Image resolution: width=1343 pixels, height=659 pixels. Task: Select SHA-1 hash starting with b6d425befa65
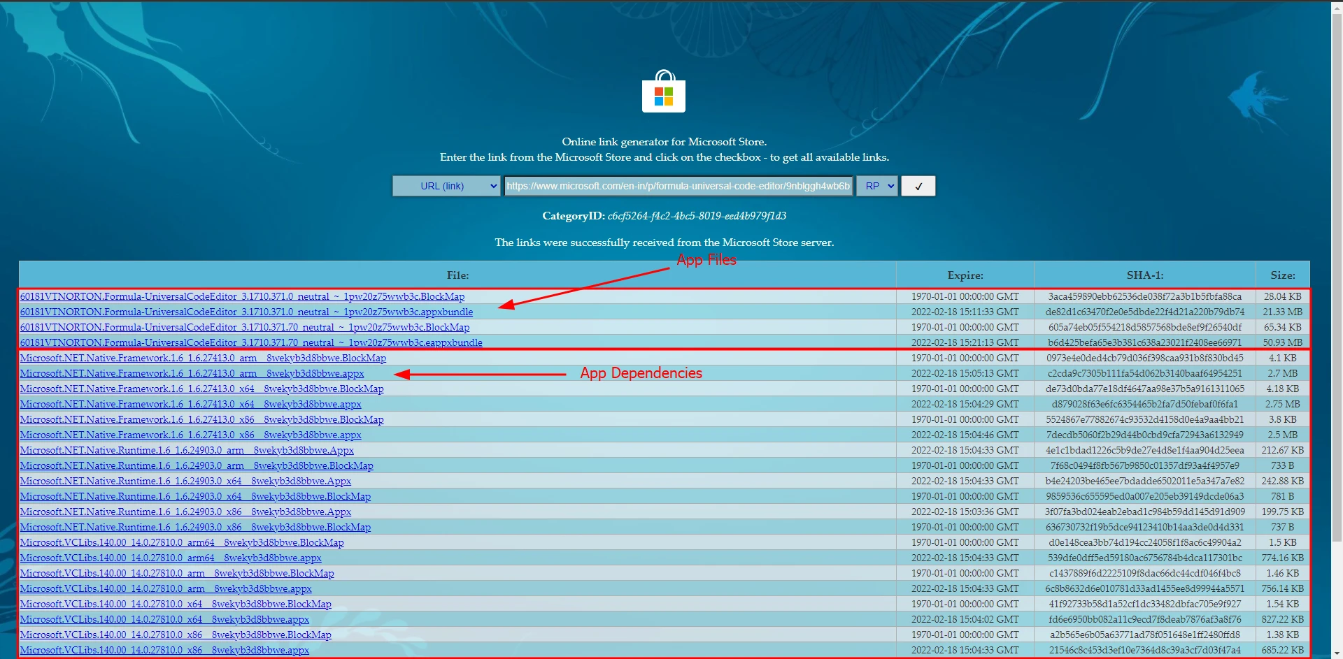pos(1145,342)
